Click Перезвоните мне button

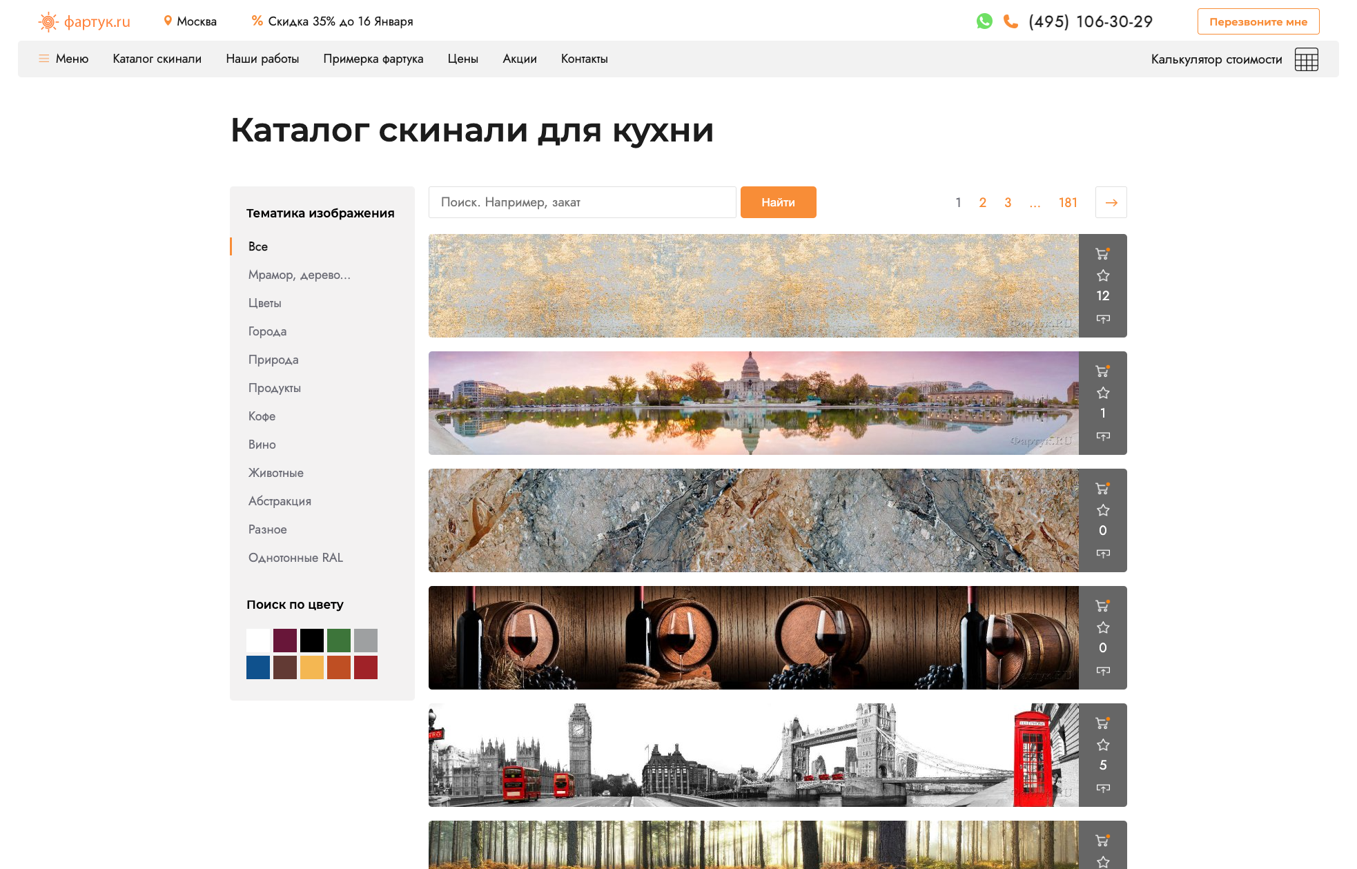pos(1258,21)
